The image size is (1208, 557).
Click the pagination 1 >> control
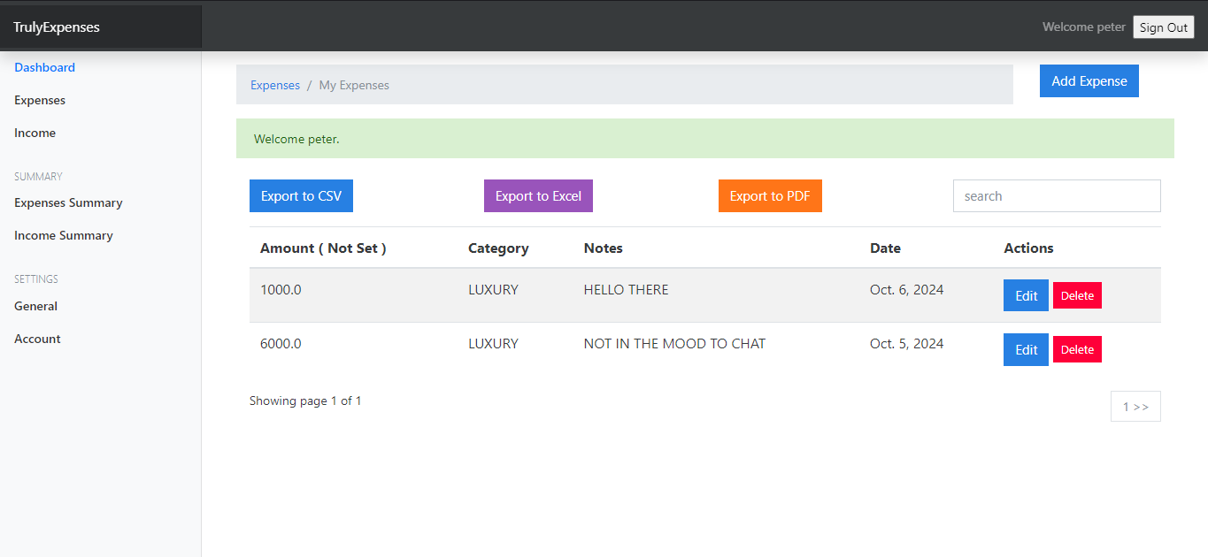pyautogui.click(x=1135, y=407)
